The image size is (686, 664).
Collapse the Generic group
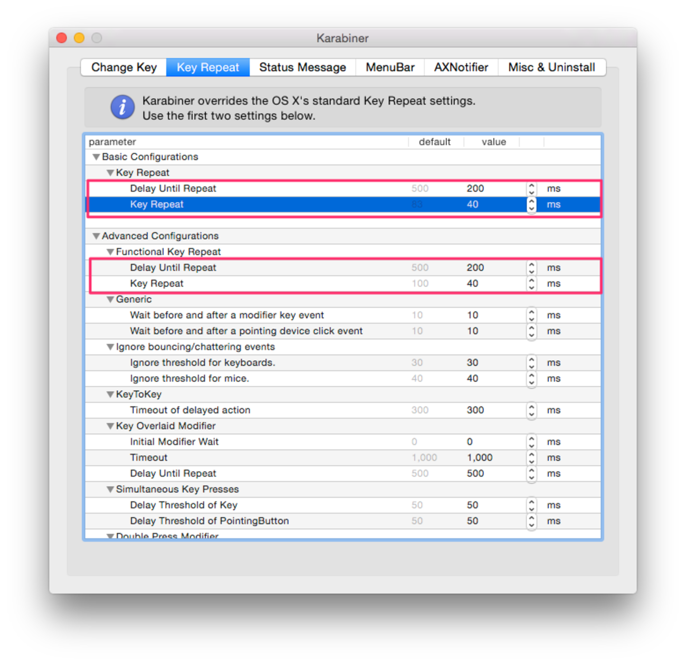click(x=110, y=299)
